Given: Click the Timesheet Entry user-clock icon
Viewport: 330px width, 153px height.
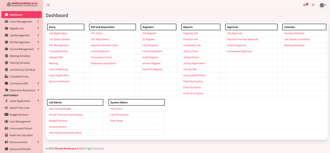Looking at the screenshot, I should (x=6, y=76).
